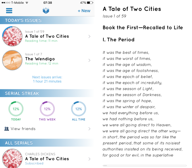Tap the battery icon in status bar
This screenshot has width=192, height=168.
[x=90, y=3]
